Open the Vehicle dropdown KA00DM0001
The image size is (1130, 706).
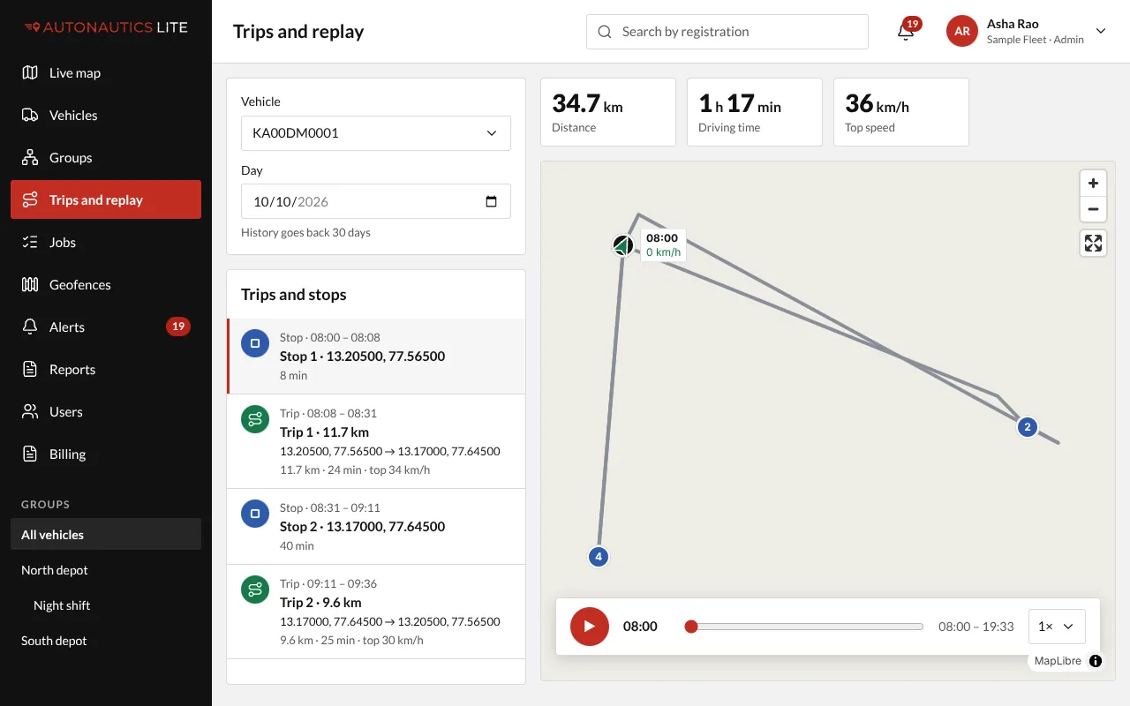(376, 133)
